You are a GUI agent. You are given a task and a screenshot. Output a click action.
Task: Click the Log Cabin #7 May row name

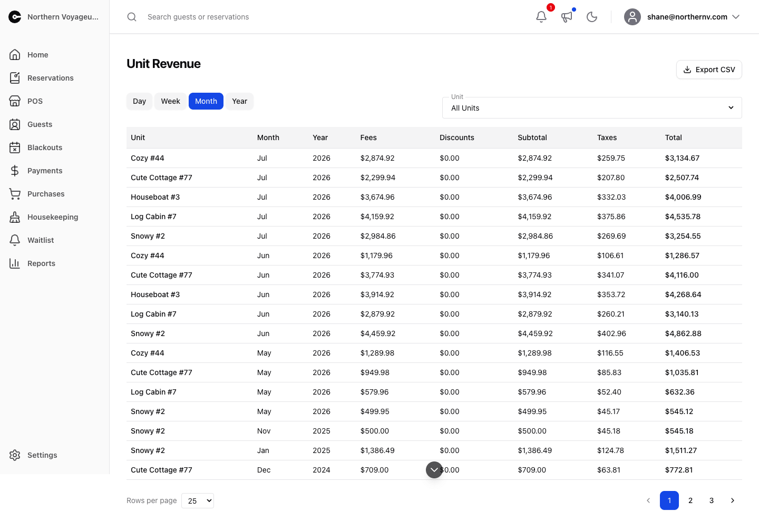pyautogui.click(x=153, y=392)
